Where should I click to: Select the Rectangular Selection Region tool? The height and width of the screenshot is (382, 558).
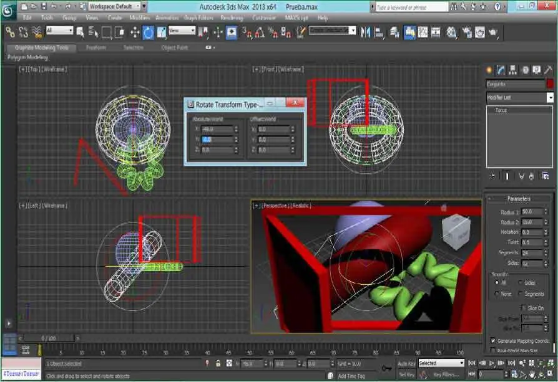click(x=106, y=32)
